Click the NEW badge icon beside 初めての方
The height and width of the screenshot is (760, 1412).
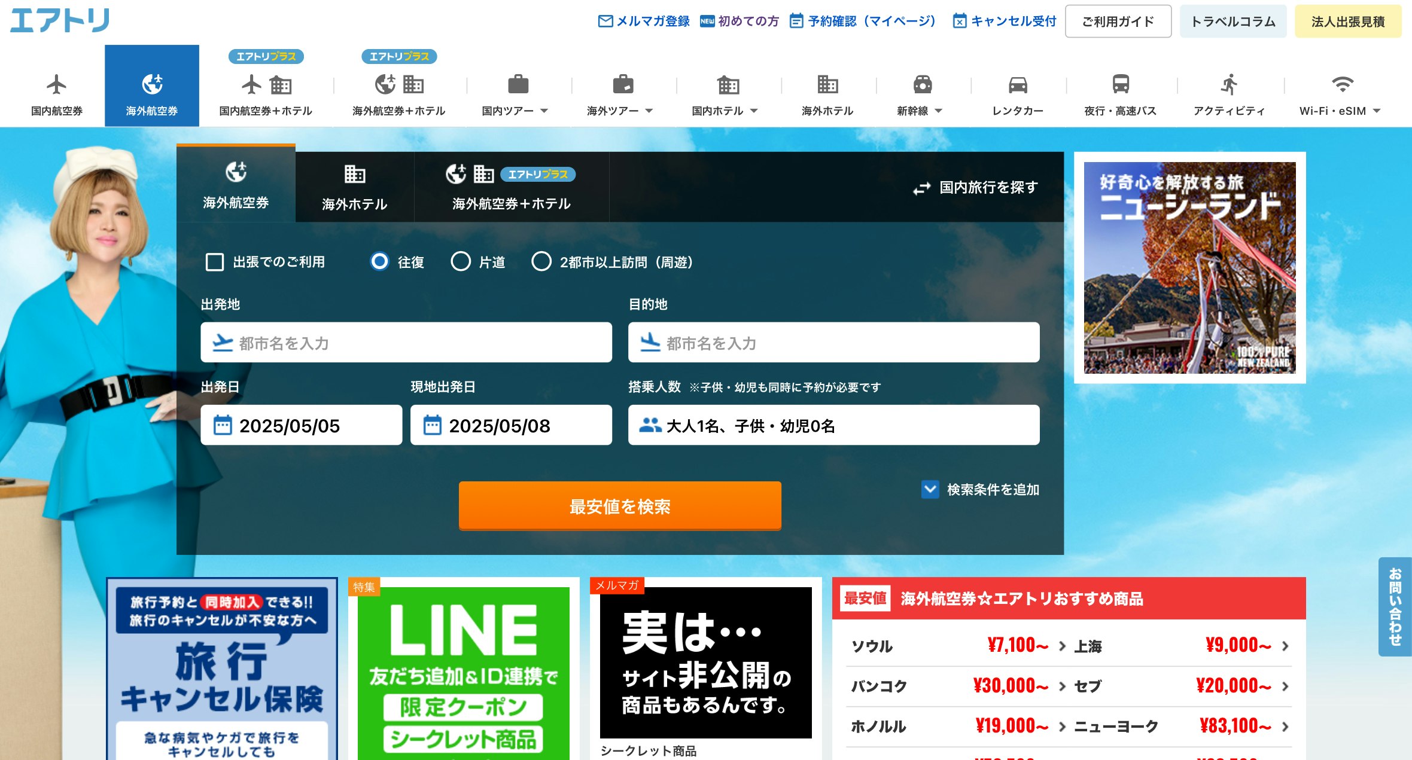click(707, 22)
